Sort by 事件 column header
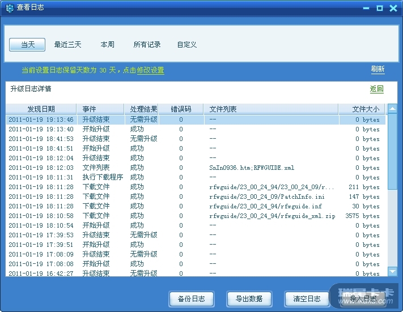This screenshot has width=403, height=312. click(x=100, y=109)
